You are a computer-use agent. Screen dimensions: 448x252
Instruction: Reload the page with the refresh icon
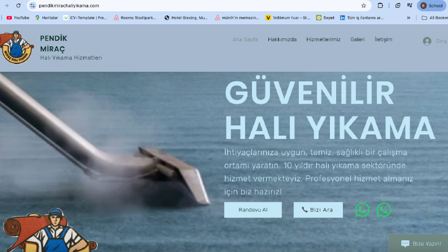coord(18,6)
